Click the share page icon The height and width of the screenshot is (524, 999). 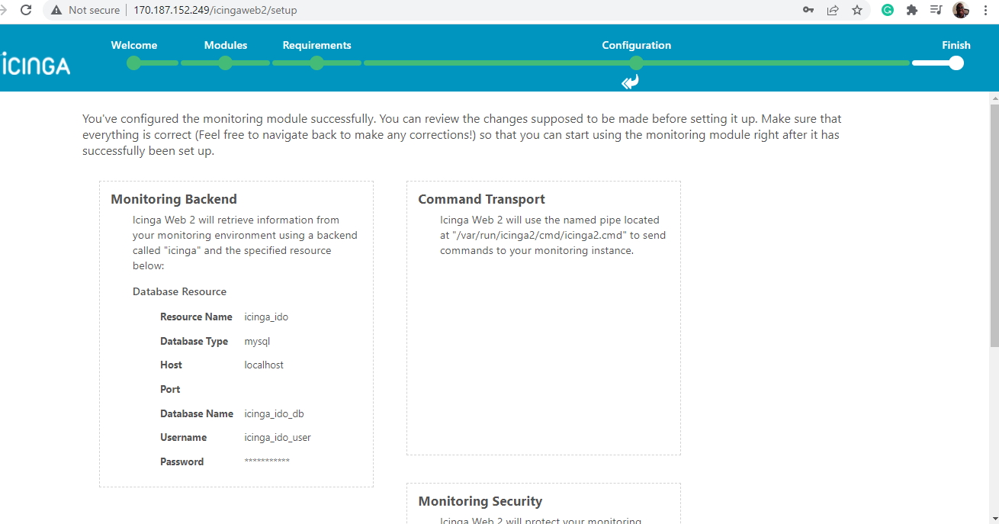833,10
